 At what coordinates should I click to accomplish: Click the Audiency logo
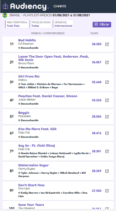tap(26, 6)
